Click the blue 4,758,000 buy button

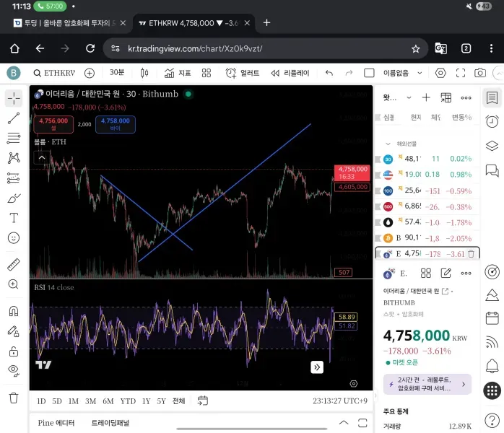coord(115,124)
